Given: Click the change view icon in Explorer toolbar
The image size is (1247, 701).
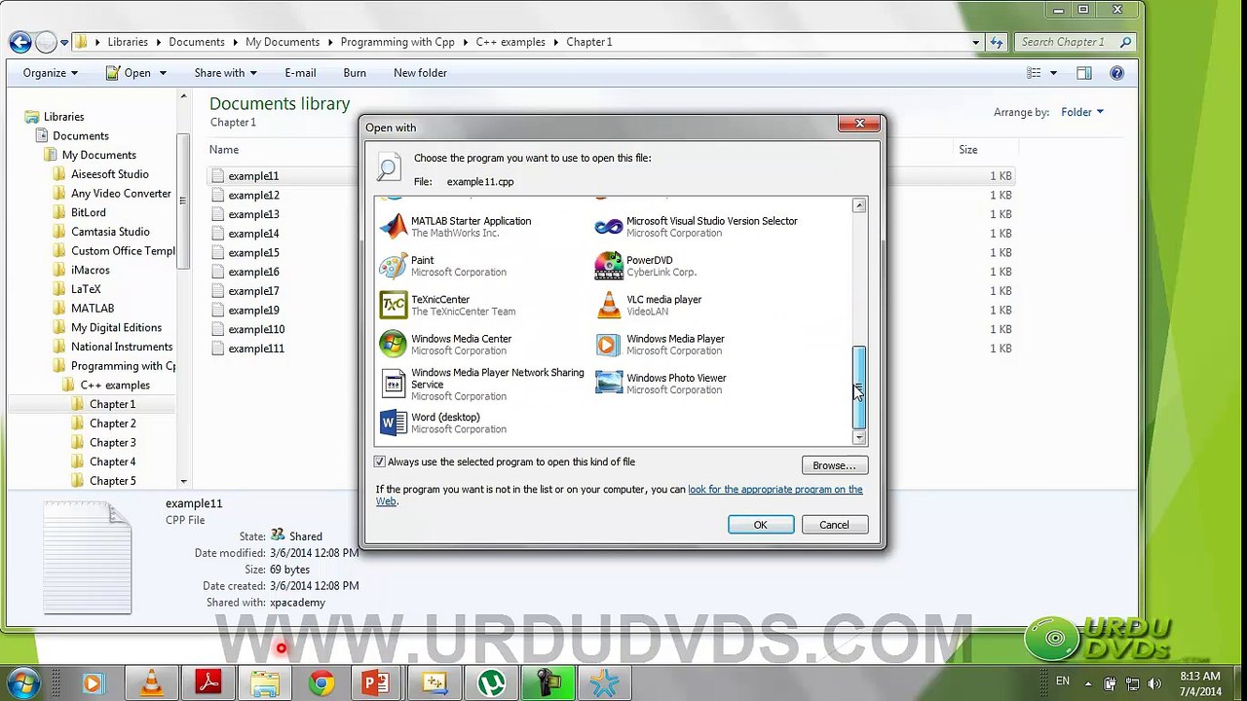Looking at the screenshot, I should click(1034, 73).
